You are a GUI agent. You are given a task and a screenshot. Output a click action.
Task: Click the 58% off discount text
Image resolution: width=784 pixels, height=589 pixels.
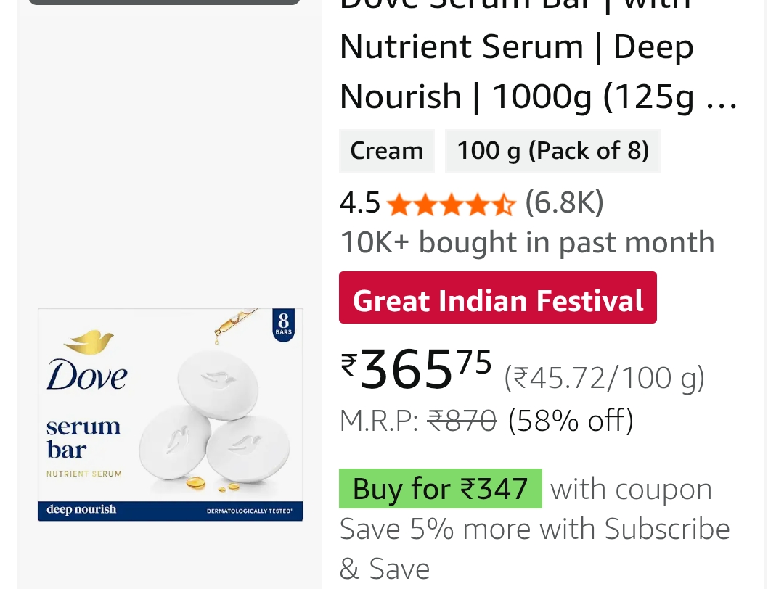(x=571, y=420)
